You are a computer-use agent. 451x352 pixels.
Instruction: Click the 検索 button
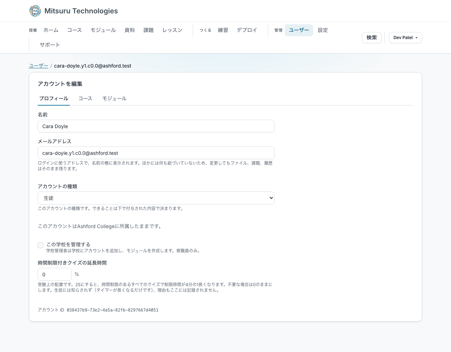372,38
